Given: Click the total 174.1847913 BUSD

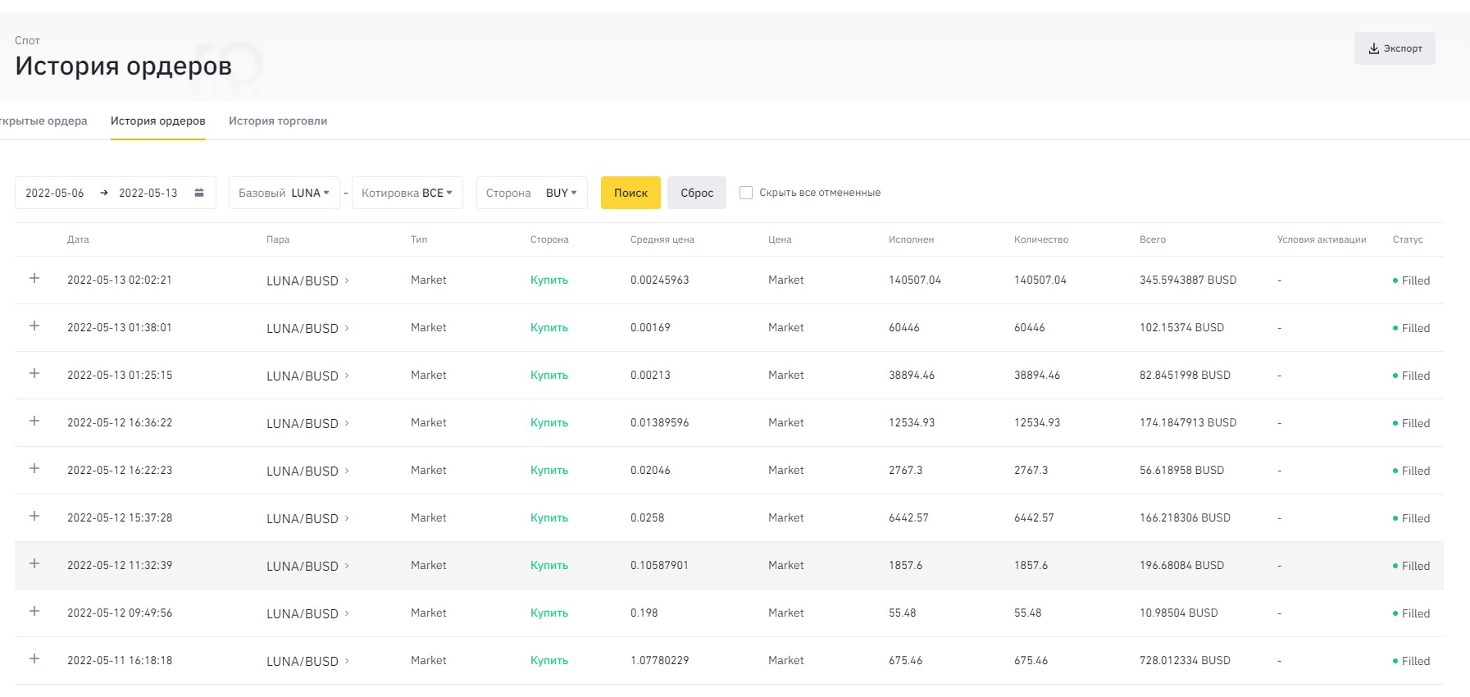Looking at the screenshot, I should tap(1188, 422).
